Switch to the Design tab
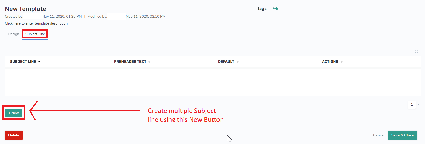The width and height of the screenshot is (425, 144). 14,34
